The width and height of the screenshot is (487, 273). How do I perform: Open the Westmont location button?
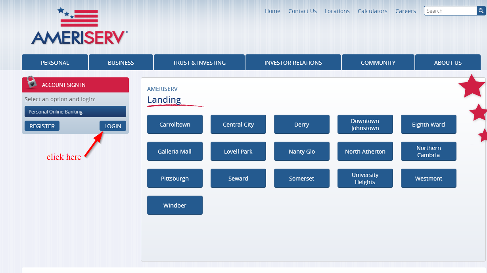pyautogui.click(x=429, y=178)
